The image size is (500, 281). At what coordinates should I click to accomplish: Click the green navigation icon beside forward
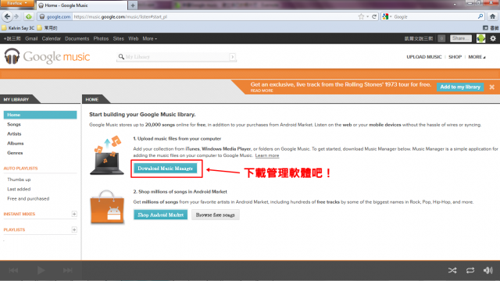29,16
